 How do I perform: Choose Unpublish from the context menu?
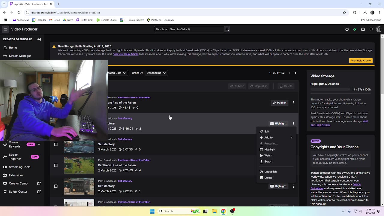click(276, 172)
